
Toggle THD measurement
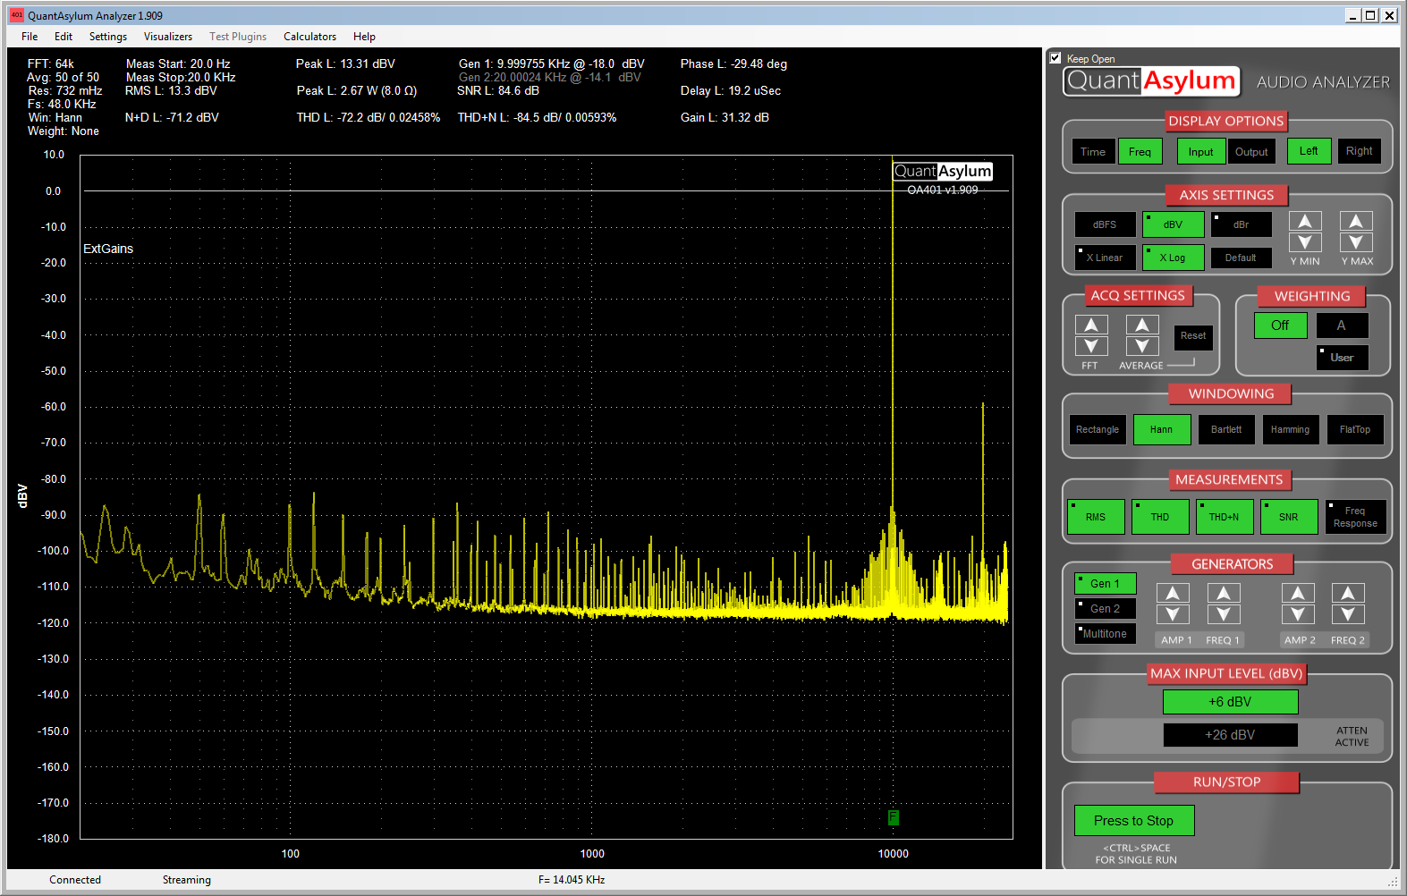[1160, 517]
